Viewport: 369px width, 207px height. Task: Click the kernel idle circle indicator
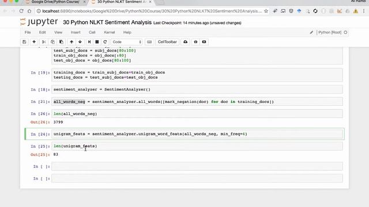click(x=345, y=32)
